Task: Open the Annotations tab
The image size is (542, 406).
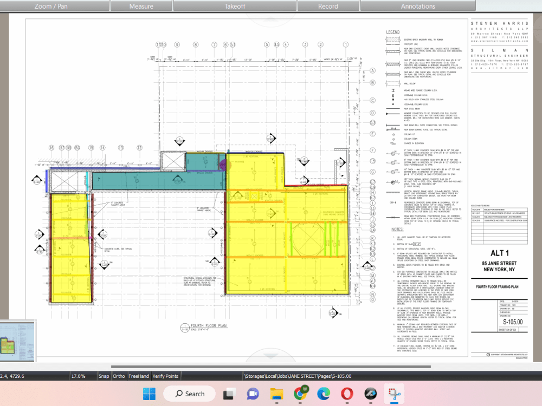Action: pyautogui.click(x=418, y=6)
